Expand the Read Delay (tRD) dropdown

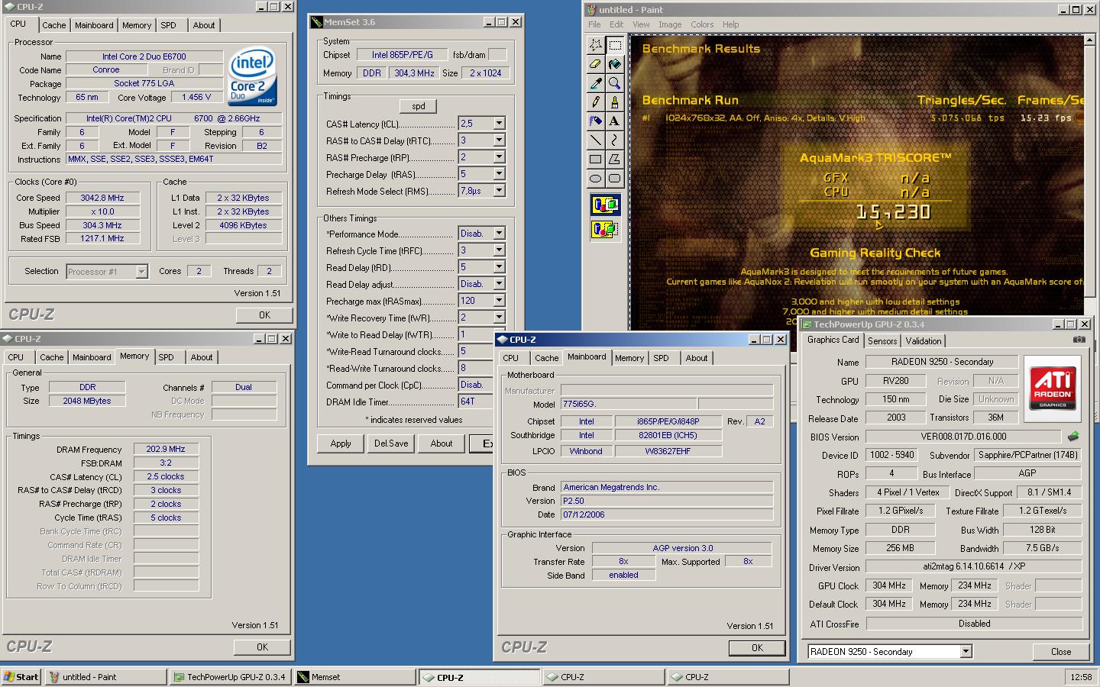tap(499, 267)
